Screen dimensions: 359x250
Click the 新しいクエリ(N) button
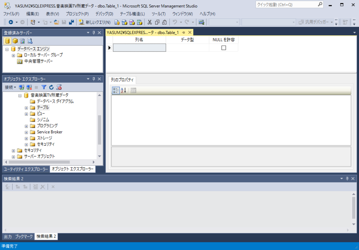coord(95,22)
